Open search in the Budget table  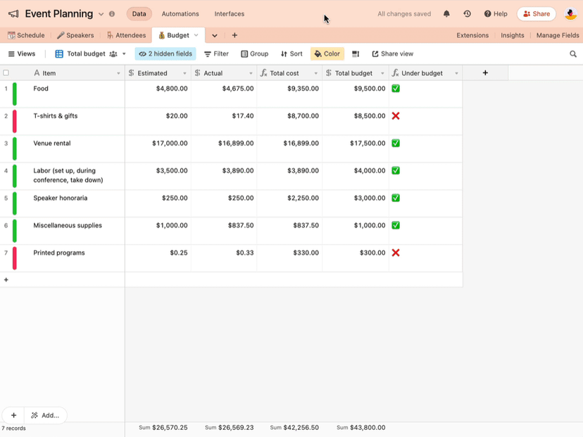click(x=573, y=53)
